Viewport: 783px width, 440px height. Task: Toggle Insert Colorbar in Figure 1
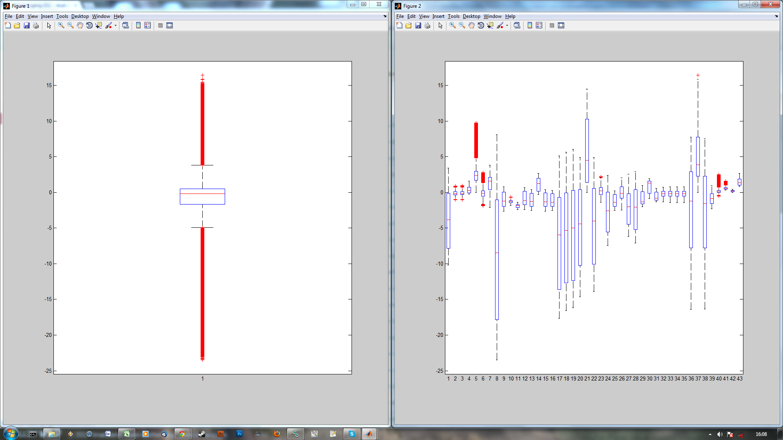[138, 25]
